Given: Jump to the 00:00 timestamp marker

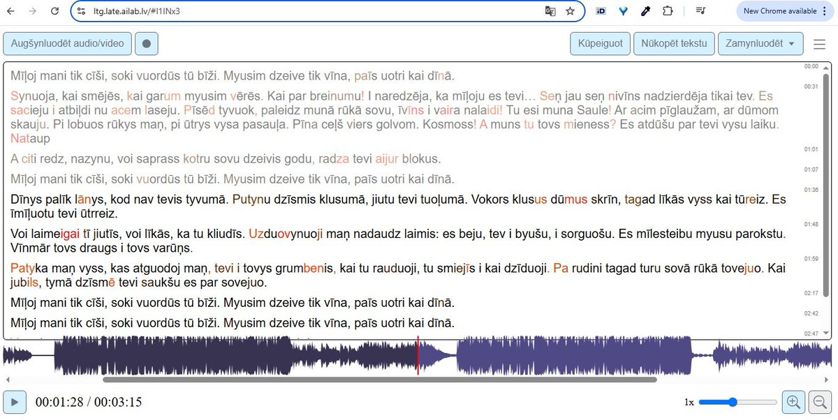Looking at the screenshot, I should click(811, 66).
